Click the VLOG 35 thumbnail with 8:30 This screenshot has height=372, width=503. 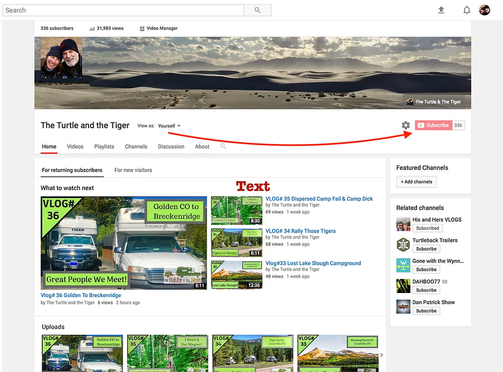click(x=237, y=211)
